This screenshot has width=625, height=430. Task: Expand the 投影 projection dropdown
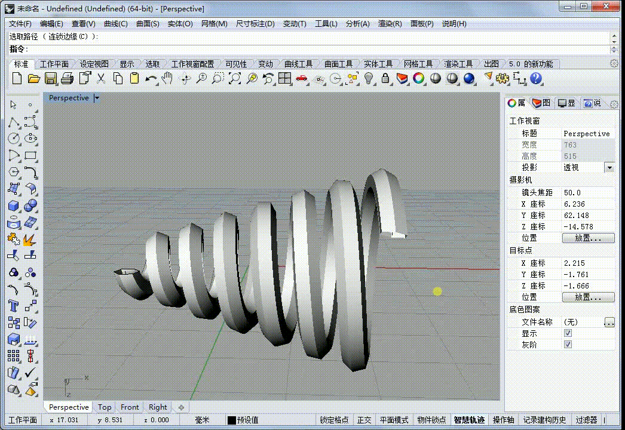point(609,168)
